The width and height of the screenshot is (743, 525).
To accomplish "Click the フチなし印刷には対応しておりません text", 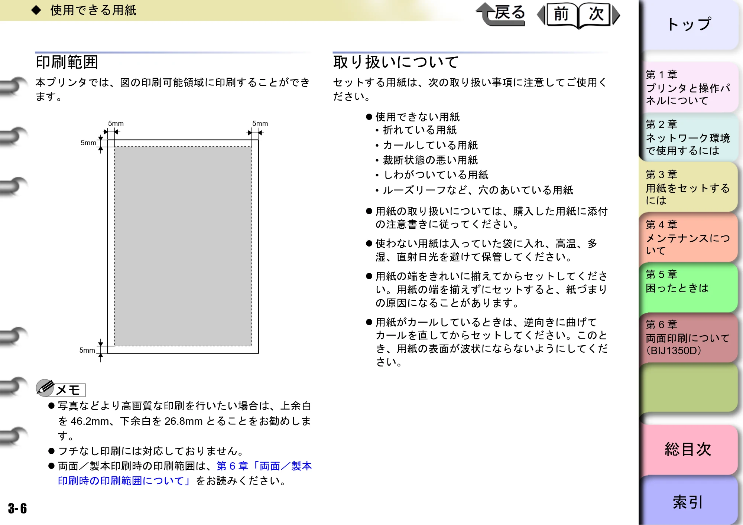I will pos(151,451).
